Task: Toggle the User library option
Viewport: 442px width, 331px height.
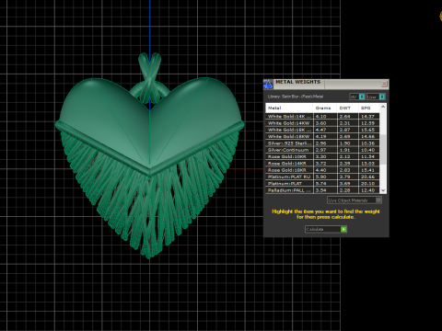Action: (x=376, y=97)
